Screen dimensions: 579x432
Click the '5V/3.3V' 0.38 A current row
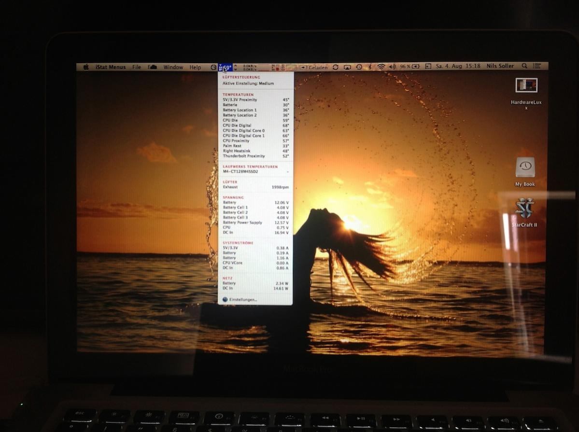tap(255, 248)
